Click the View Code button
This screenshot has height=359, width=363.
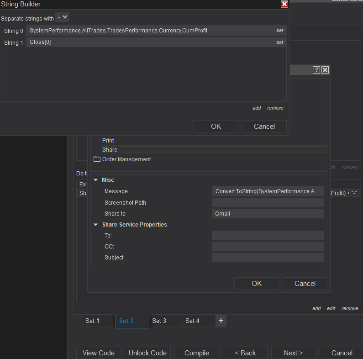[x=99, y=353]
